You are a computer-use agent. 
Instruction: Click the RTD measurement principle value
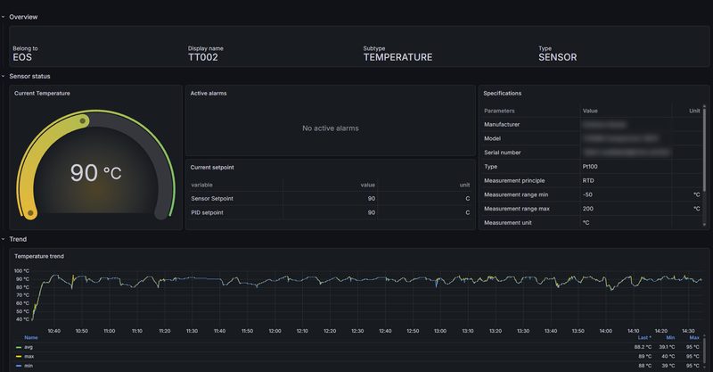[x=588, y=181]
